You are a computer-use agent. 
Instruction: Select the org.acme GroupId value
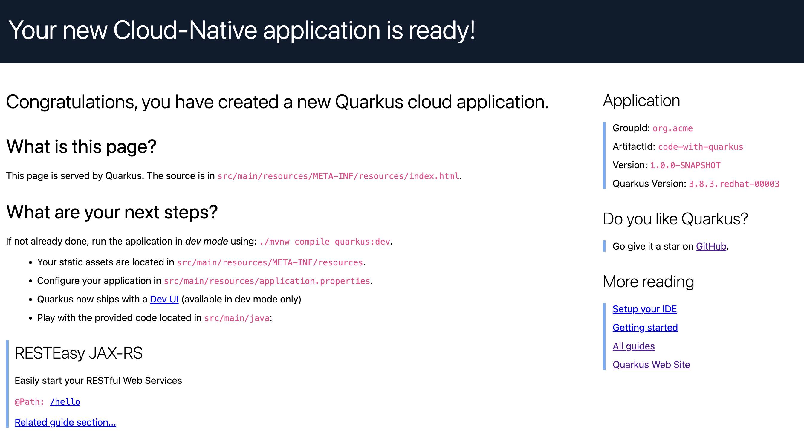click(672, 128)
